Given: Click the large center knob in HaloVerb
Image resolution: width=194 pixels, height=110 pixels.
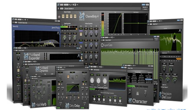Looking at the screenshot, I should pyautogui.click(x=39, y=90).
